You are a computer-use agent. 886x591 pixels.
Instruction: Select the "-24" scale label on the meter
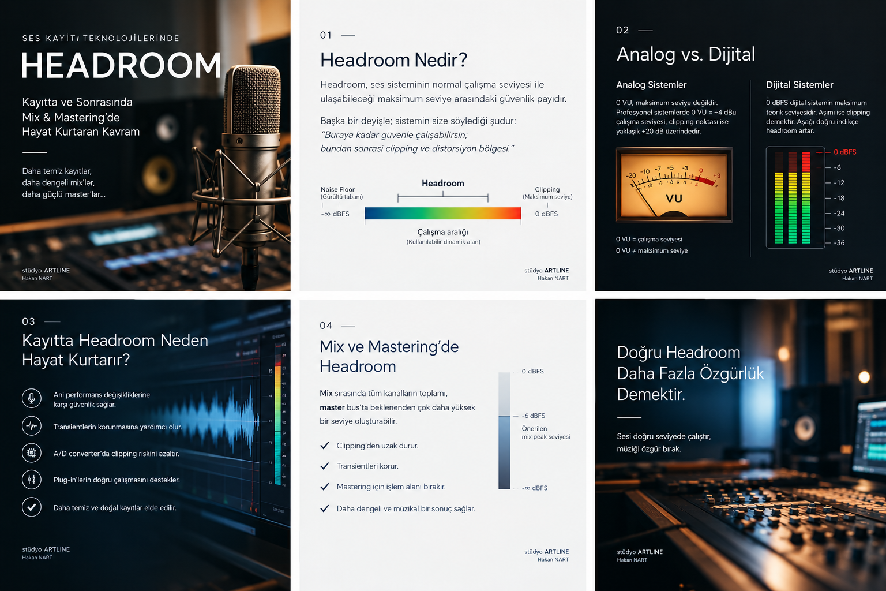(x=839, y=213)
